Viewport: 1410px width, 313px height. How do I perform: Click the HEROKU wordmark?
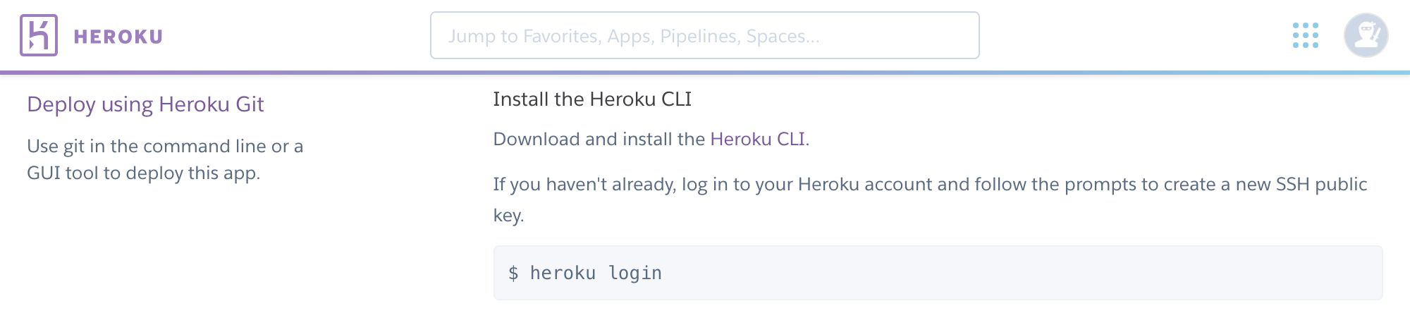pyautogui.click(x=118, y=37)
